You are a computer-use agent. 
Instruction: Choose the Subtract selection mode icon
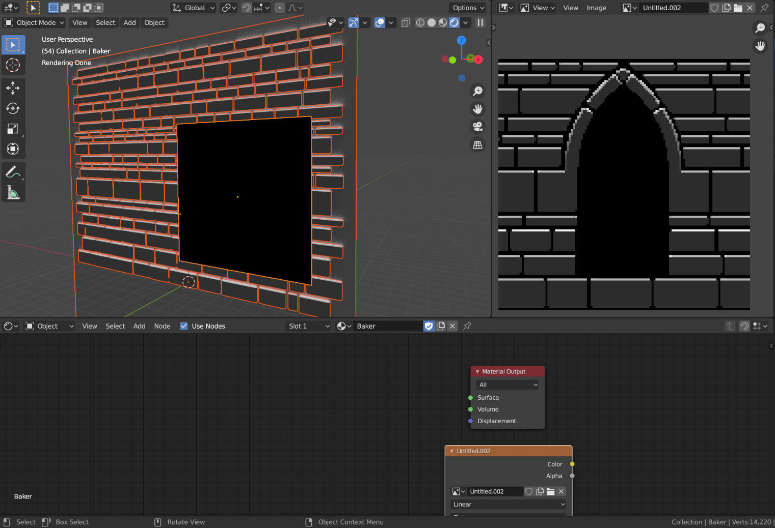[x=76, y=8]
